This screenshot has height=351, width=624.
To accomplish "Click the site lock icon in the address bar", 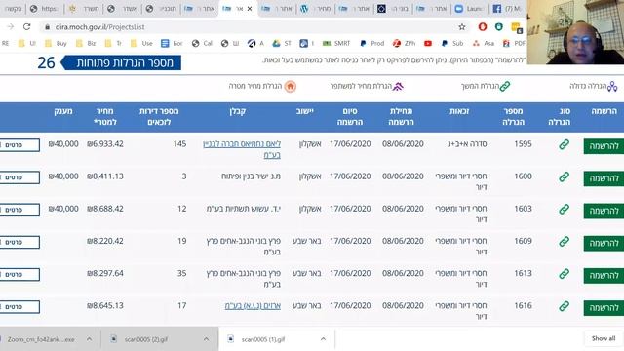I will coord(48,27).
